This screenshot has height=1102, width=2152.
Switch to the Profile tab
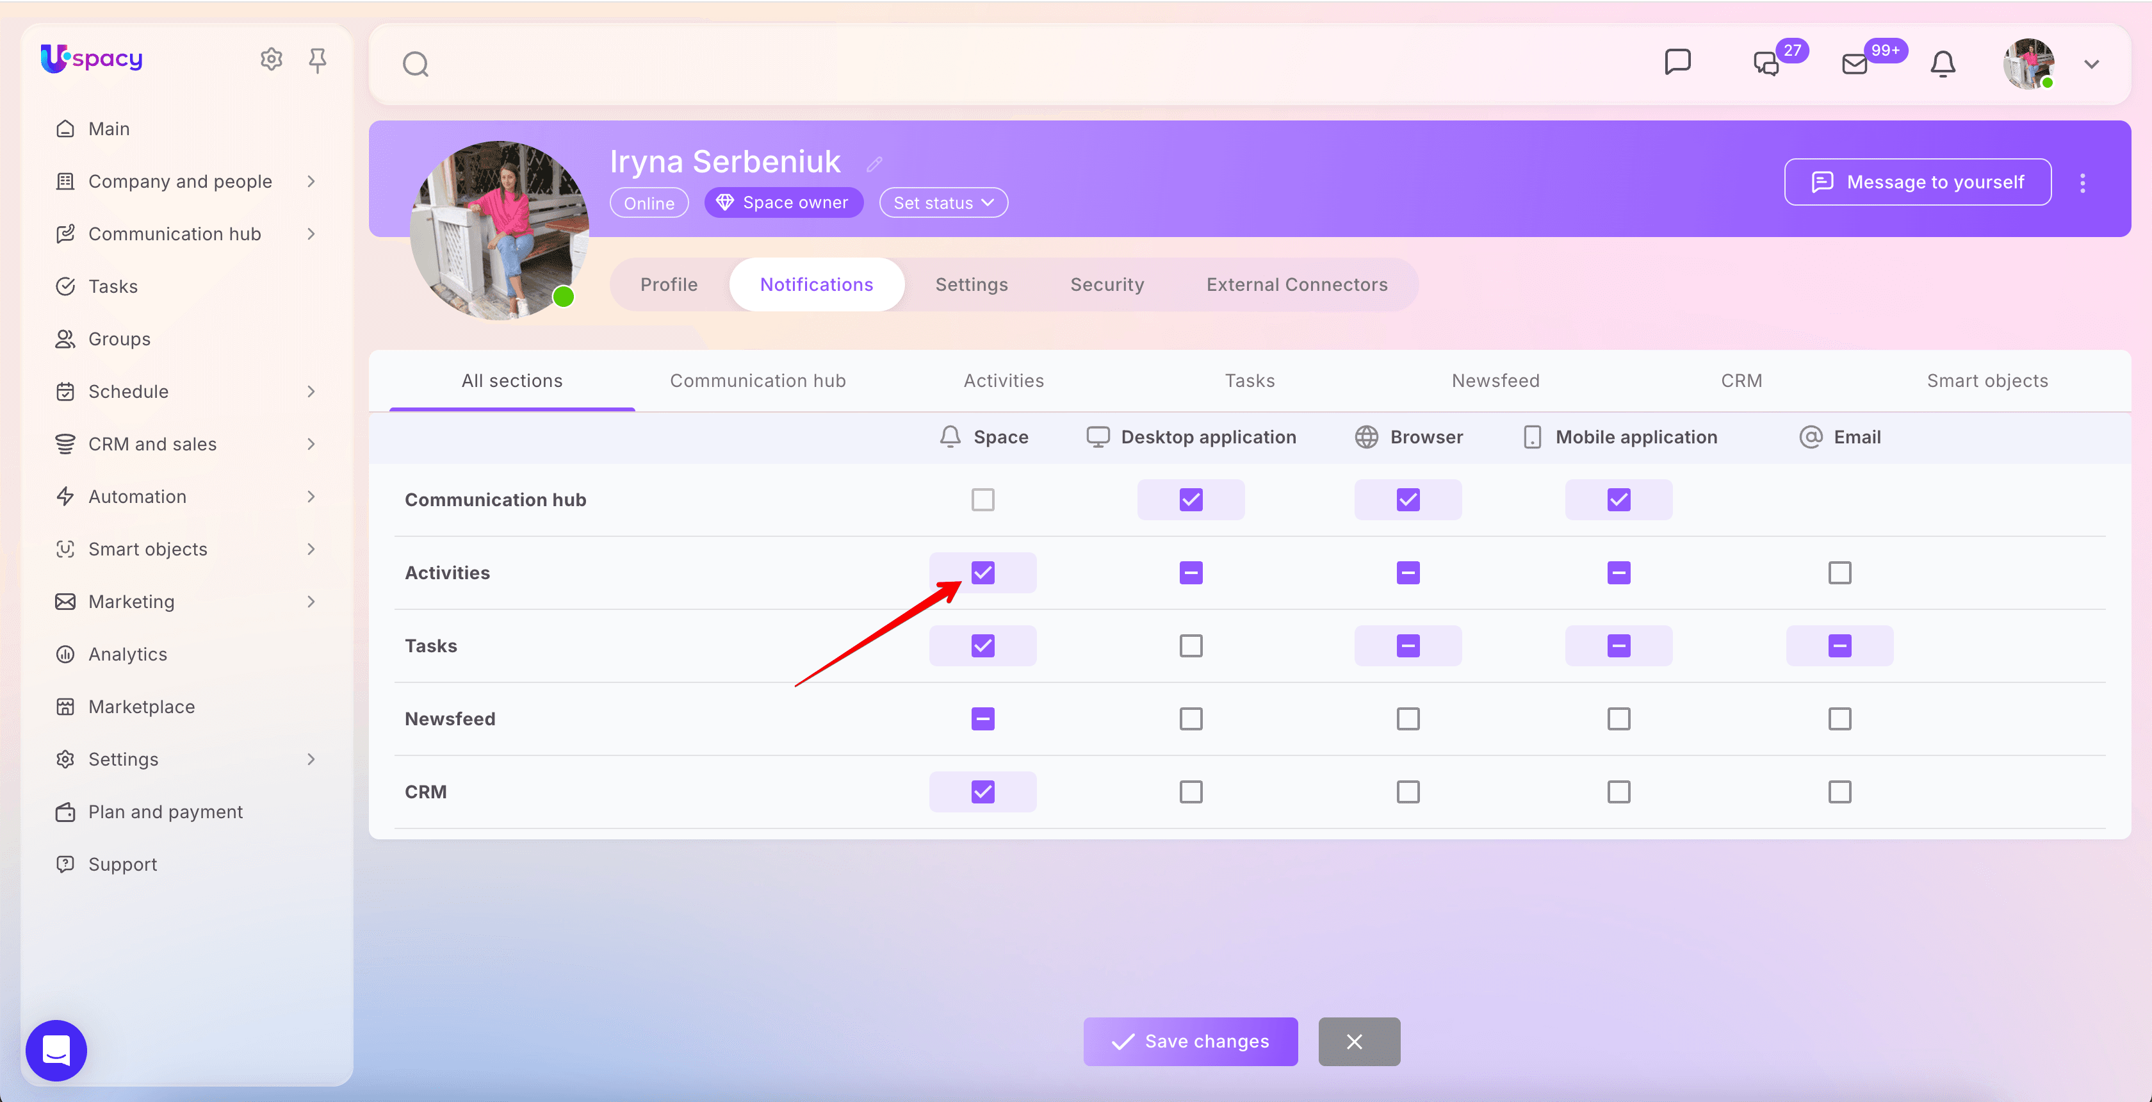click(668, 285)
